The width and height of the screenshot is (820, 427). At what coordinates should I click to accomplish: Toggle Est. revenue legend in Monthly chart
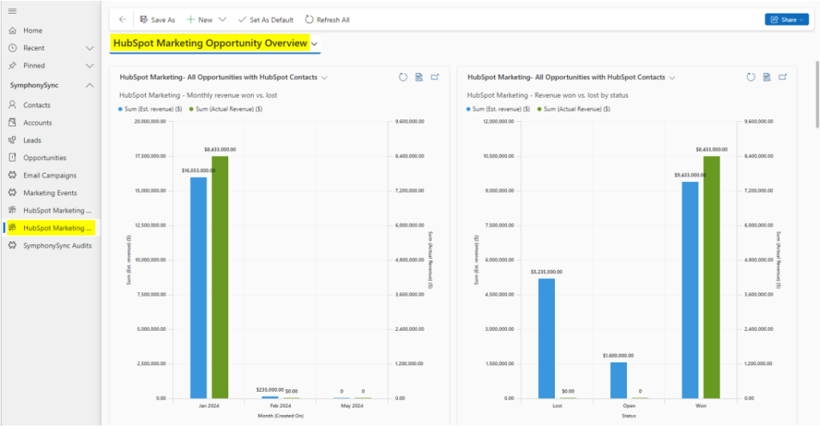pos(150,110)
